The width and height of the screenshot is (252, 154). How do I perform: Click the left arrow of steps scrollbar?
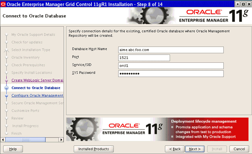click(x=3, y=140)
